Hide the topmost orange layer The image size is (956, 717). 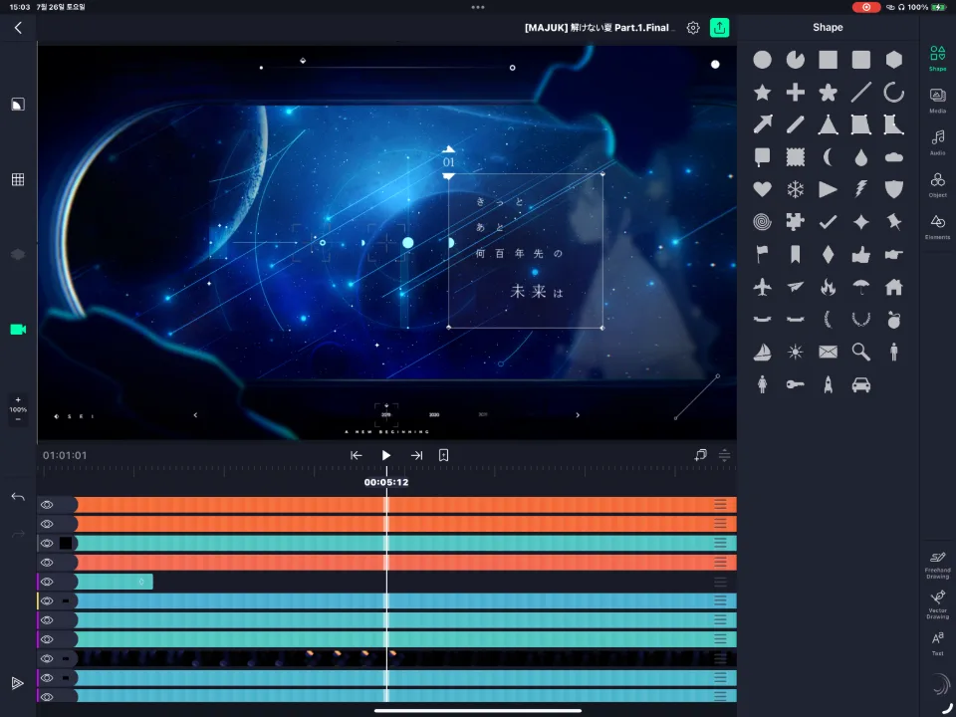47,505
